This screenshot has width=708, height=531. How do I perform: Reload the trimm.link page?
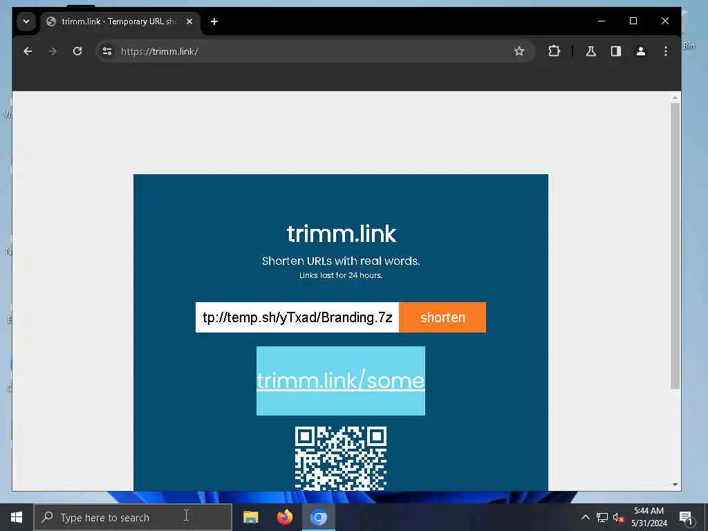pyautogui.click(x=77, y=51)
